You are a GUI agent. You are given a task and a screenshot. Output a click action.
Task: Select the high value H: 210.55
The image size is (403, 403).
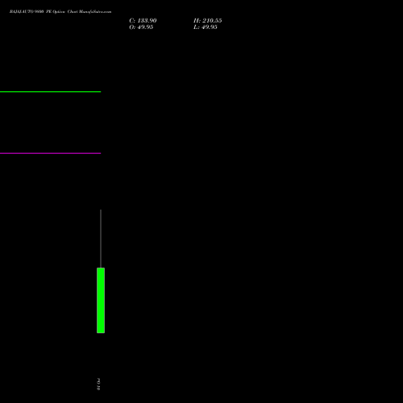click(x=208, y=21)
